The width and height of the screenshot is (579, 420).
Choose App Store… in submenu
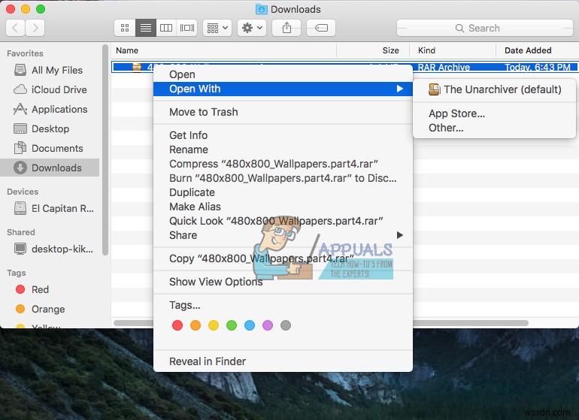point(494,113)
